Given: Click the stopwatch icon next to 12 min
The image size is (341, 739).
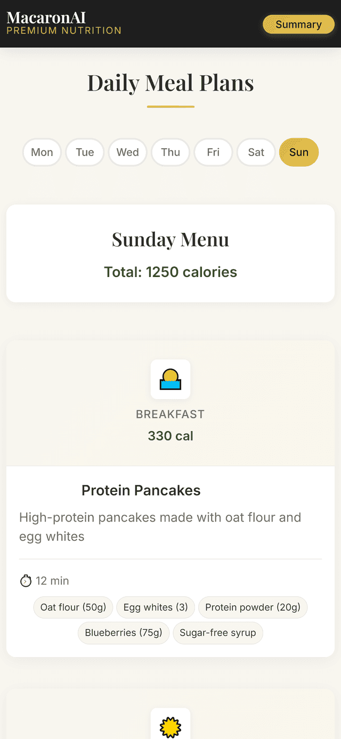Looking at the screenshot, I should tap(25, 581).
